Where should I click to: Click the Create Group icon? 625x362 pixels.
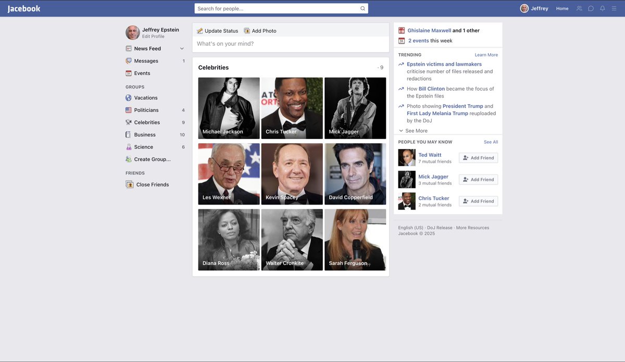pos(129,159)
